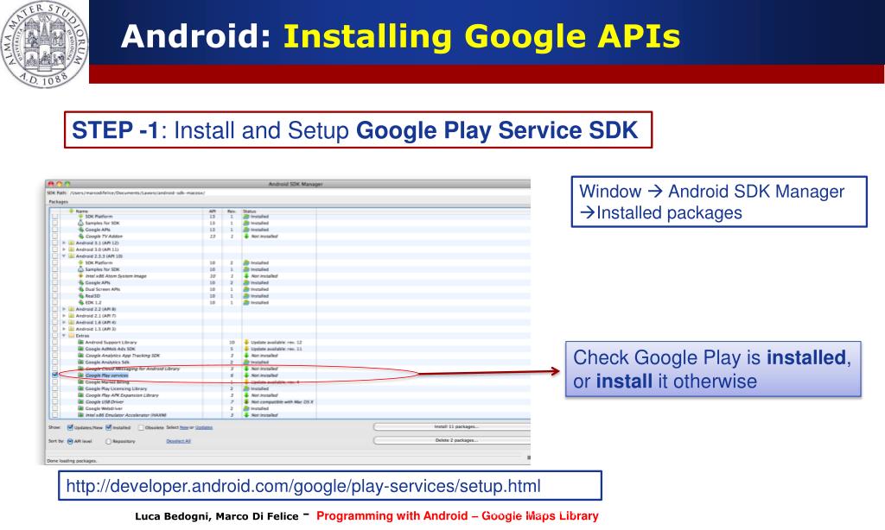Image resolution: width=885 pixels, height=530 pixels.
Task: Click the Google Webdriver package icon
Action: pyautogui.click(x=80, y=408)
